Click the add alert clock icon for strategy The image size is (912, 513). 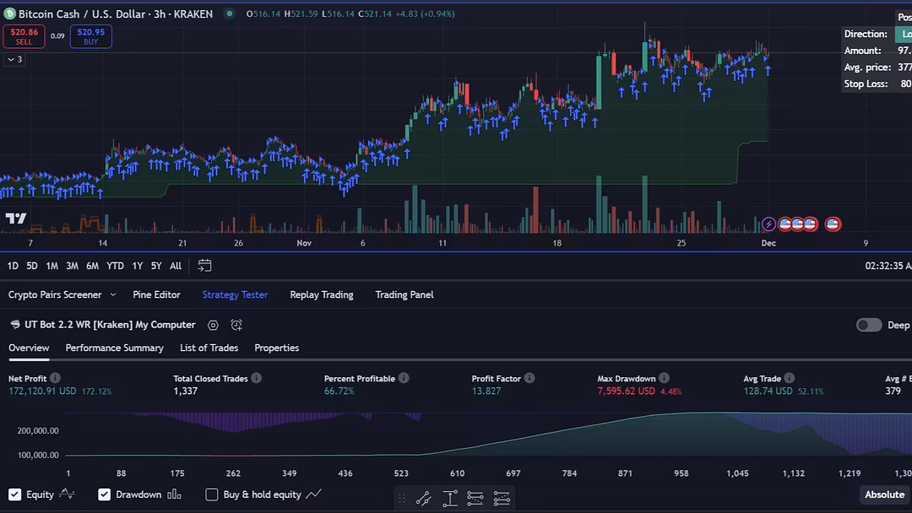236,325
